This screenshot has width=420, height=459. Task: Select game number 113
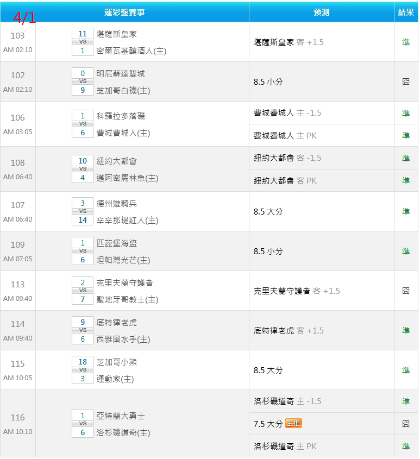point(17,285)
